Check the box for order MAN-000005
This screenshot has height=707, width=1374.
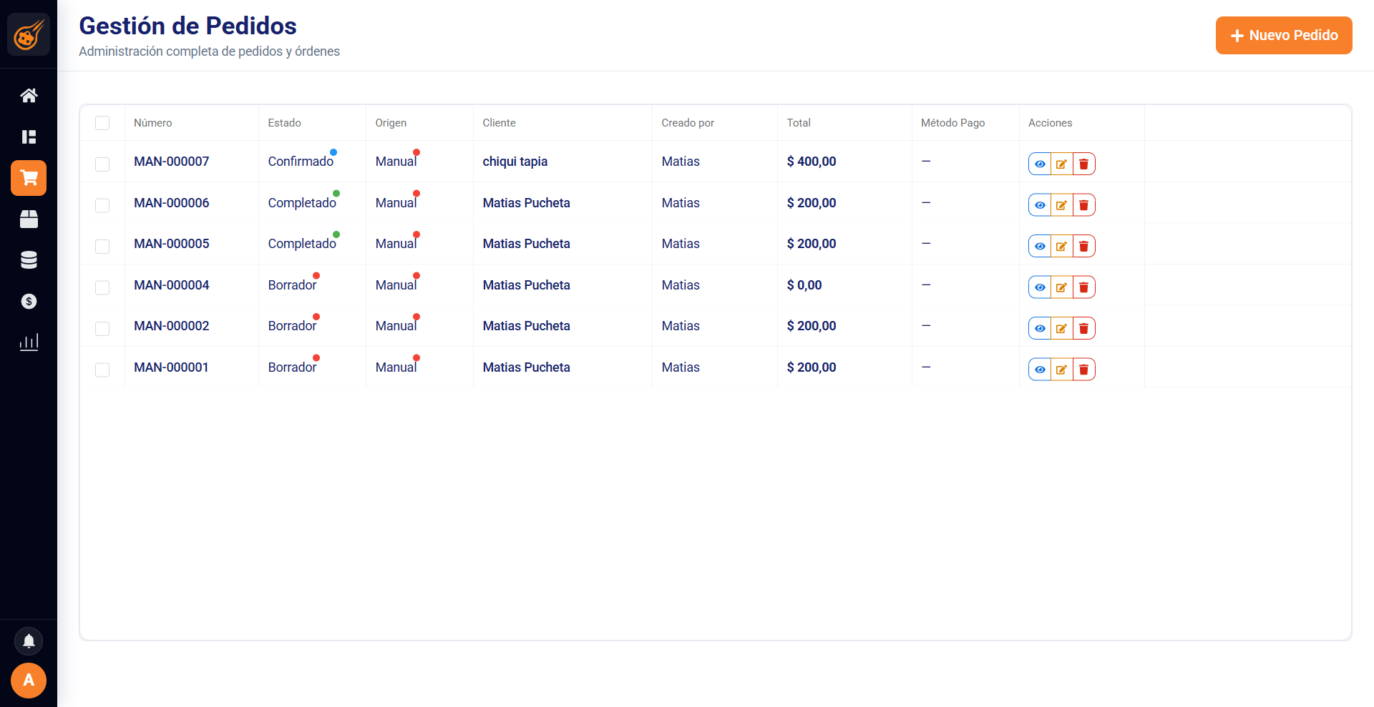[102, 246]
